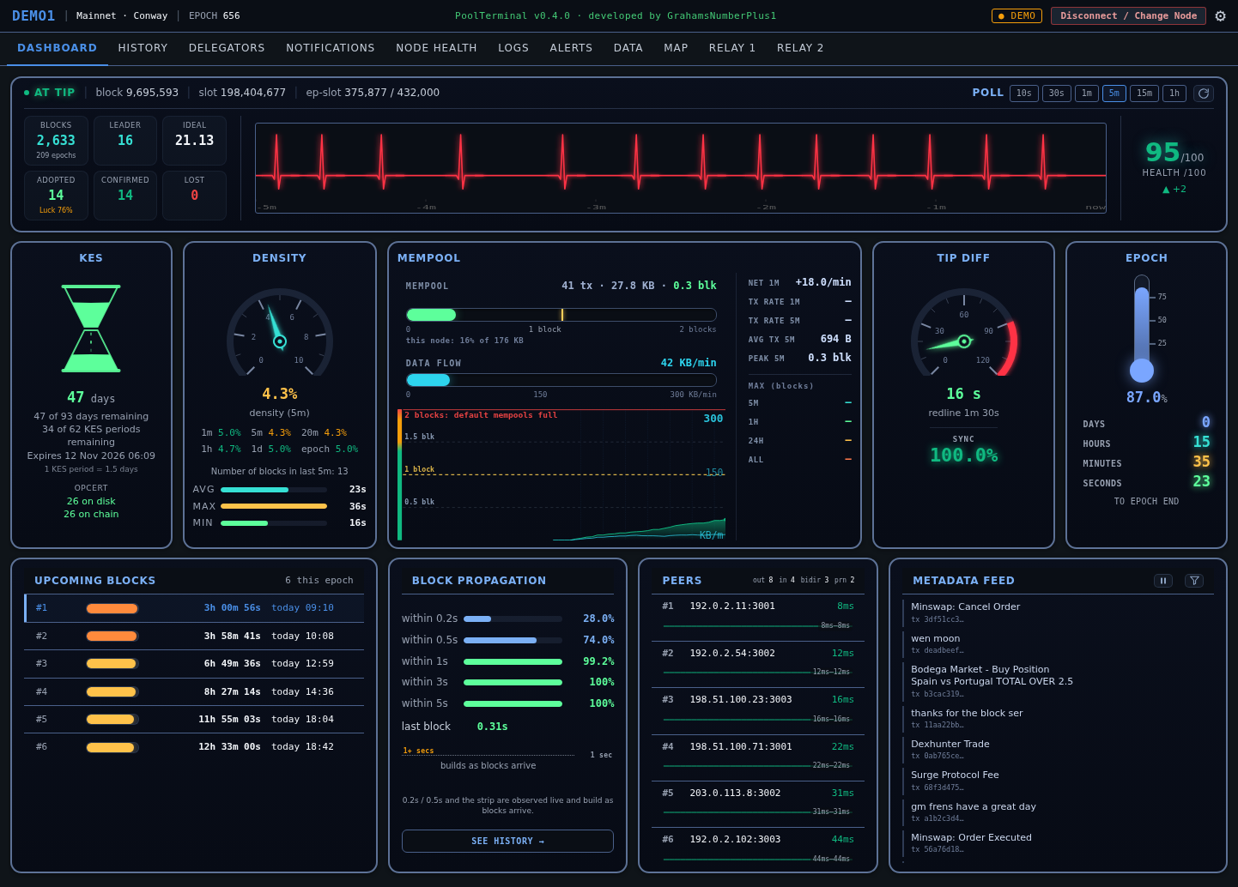
Task: Open the settings gear icon
Action: [1220, 16]
